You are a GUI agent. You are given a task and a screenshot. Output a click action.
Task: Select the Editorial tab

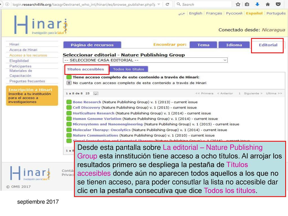[268, 45]
